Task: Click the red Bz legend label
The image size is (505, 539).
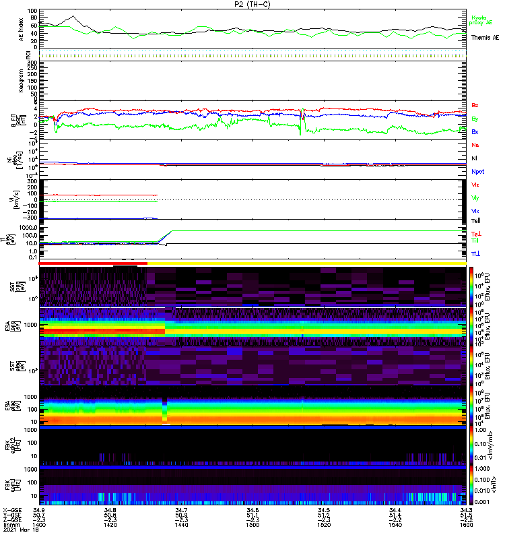Action: [475, 106]
